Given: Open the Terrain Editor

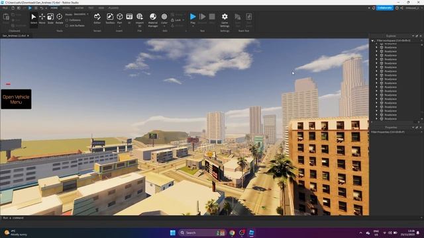Looking at the screenshot, I should click(x=97, y=19).
